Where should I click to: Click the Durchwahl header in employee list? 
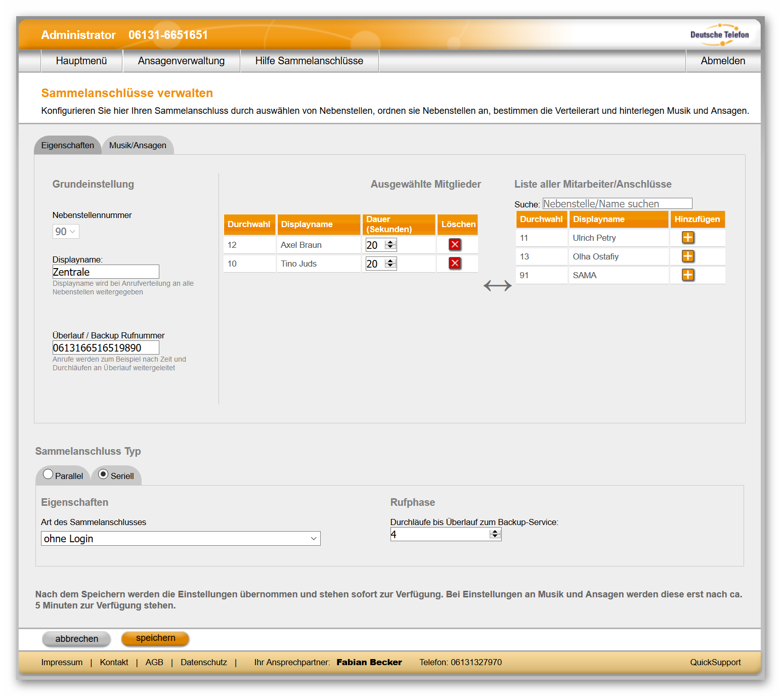(x=542, y=219)
